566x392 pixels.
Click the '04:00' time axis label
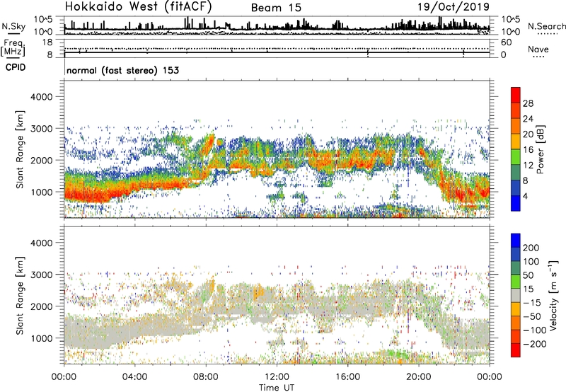135,377
